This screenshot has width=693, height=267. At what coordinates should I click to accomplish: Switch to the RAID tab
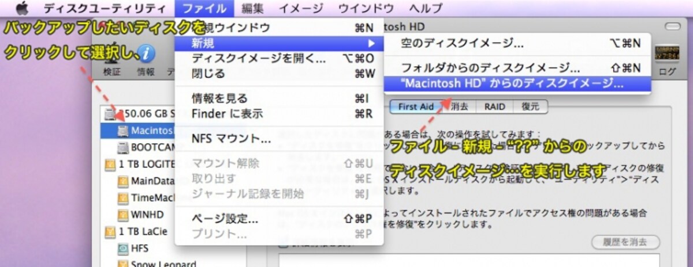point(495,106)
